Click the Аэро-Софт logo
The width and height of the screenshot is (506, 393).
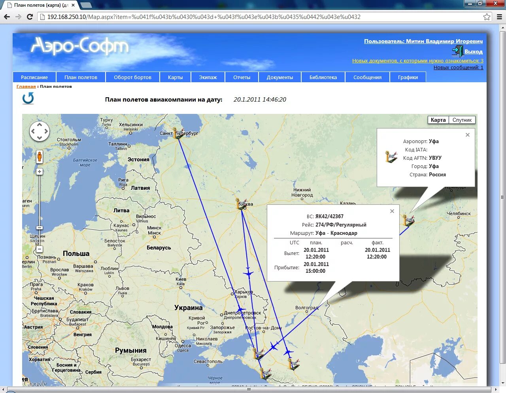click(80, 46)
